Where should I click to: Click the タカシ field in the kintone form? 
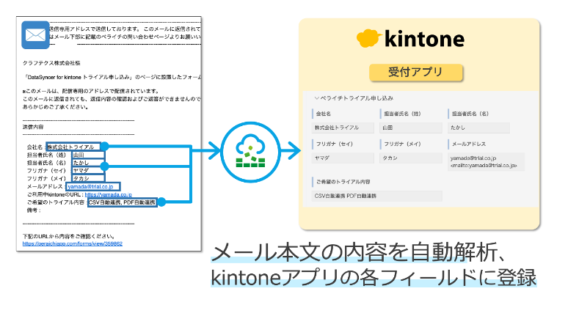[x=411, y=158]
